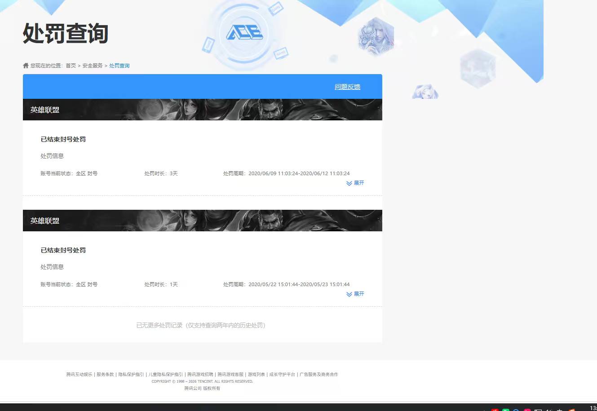Open 安全服务 breadcrumb link
This screenshot has height=411, width=597.
pyautogui.click(x=93, y=66)
